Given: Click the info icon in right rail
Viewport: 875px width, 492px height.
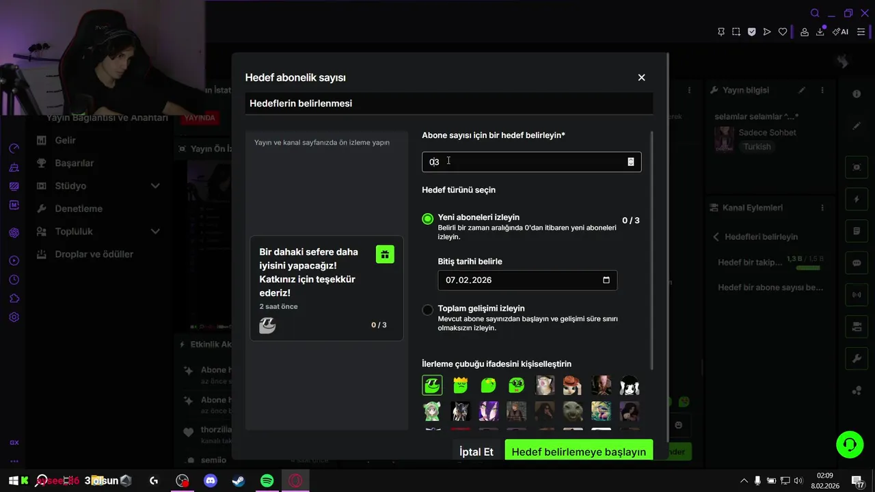Looking at the screenshot, I should click(x=857, y=94).
